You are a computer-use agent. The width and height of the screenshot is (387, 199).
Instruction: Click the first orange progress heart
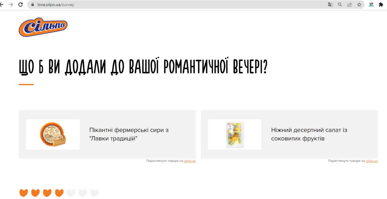click(24, 193)
